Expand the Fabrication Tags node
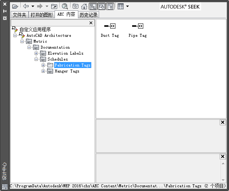 [43, 65]
